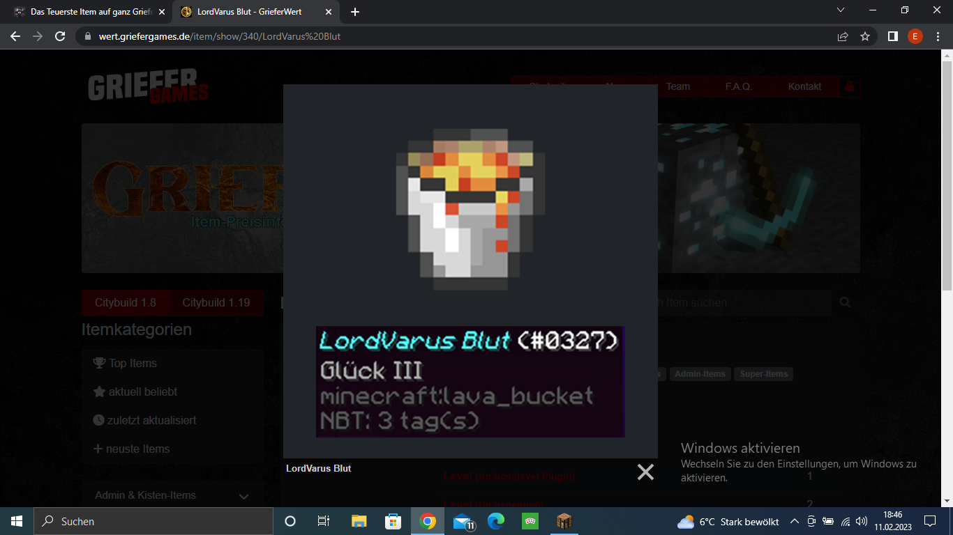Go forward in browser history
This screenshot has width=953, height=535.
pos(38,36)
